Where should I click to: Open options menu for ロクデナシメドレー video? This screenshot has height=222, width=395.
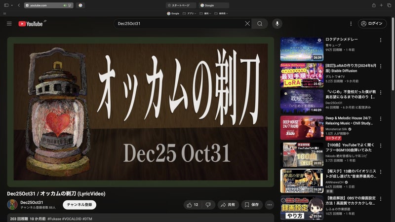click(x=380, y=40)
